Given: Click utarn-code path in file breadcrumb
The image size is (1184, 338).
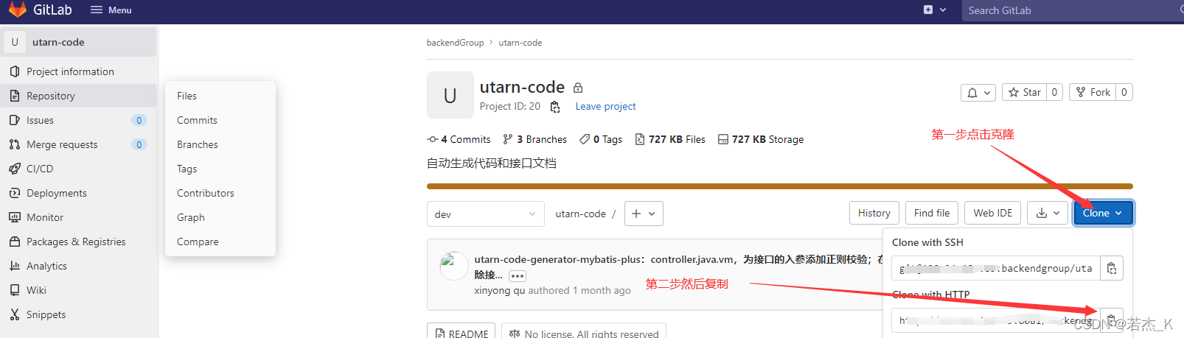Looking at the screenshot, I should [580, 214].
